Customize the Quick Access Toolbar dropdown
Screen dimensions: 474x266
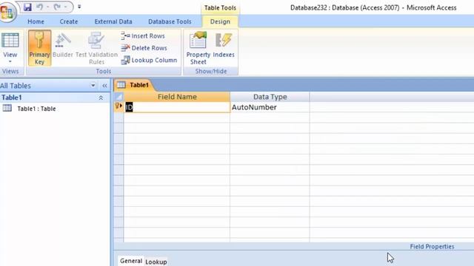pyautogui.click(x=79, y=7)
